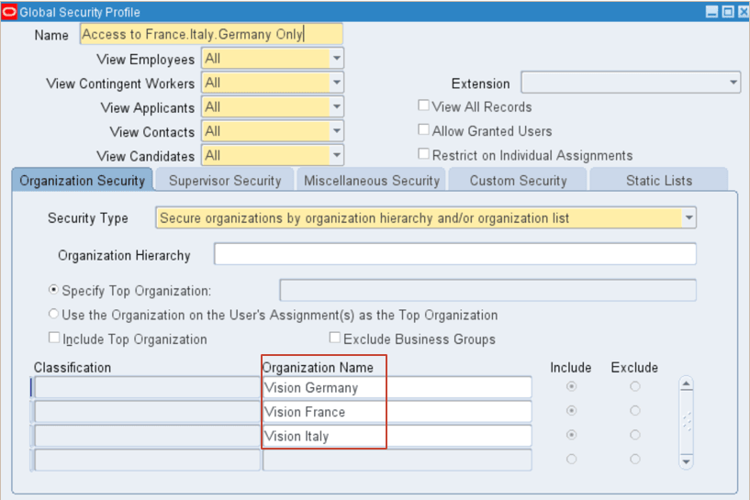This screenshot has width=750, height=500.
Task: Check Exclude Business Groups
Action: coord(335,338)
